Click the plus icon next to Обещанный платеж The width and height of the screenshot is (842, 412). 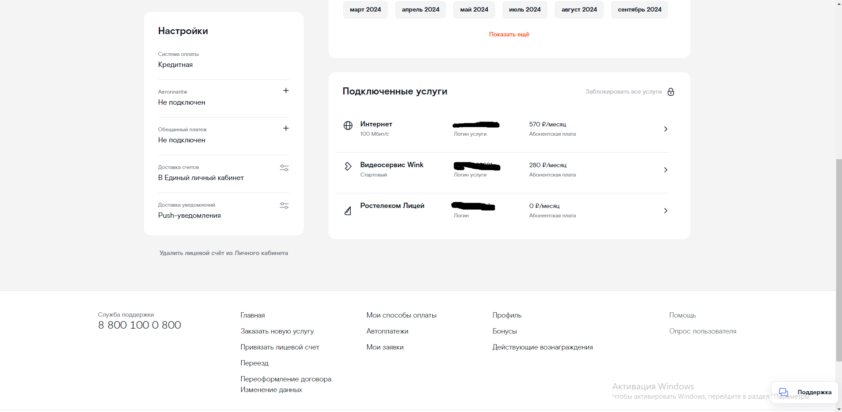[x=286, y=128]
